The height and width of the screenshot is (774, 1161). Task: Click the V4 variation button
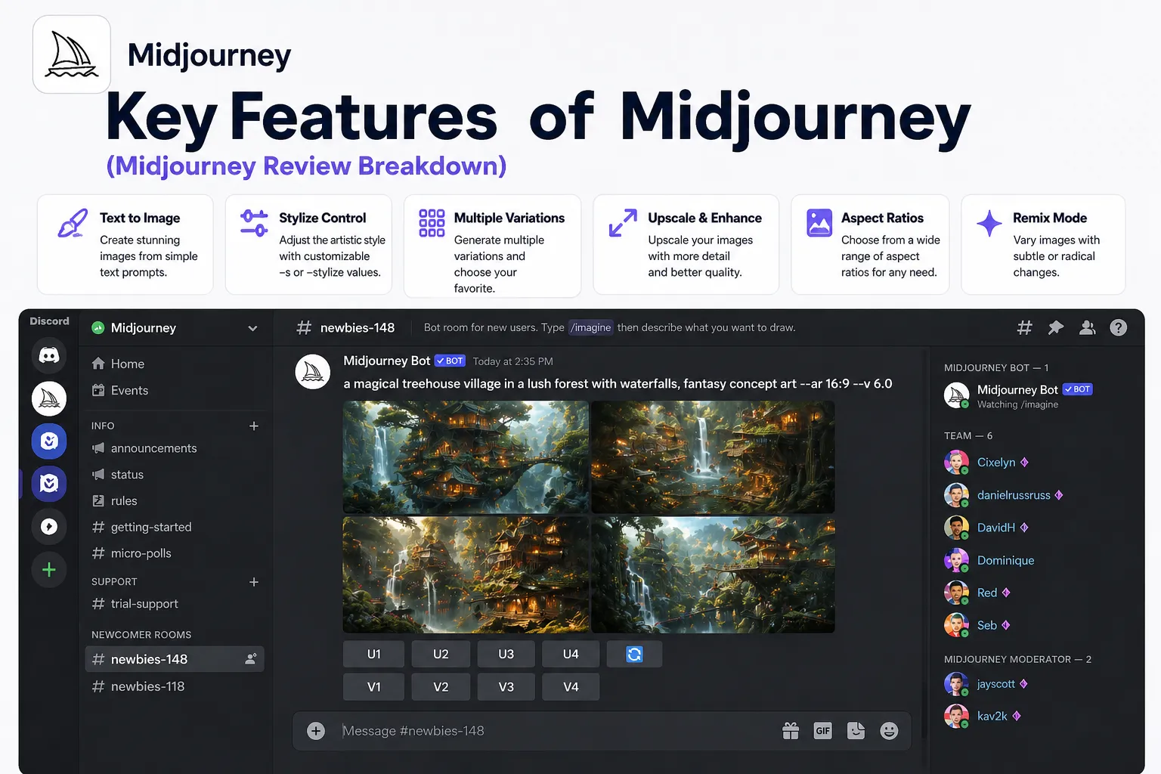(571, 687)
